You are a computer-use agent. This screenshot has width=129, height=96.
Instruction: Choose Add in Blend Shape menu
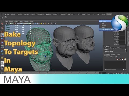click(x=103, y=23)
